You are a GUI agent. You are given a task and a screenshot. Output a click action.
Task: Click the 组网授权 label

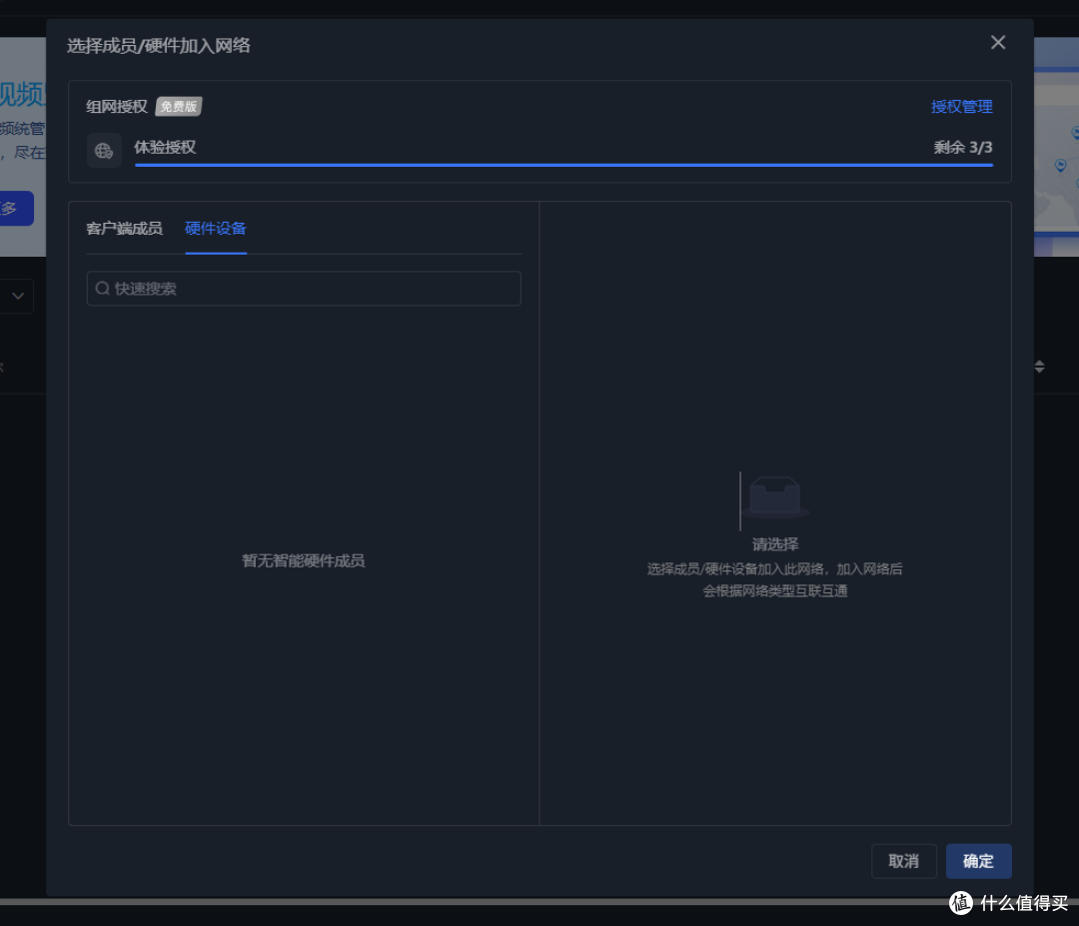coord(117,107)
